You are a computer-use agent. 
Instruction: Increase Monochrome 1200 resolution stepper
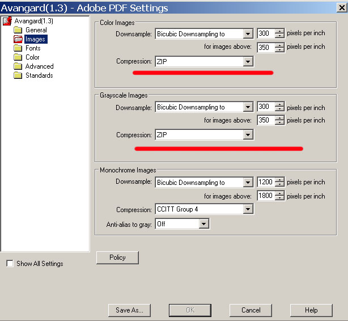(x=279, y=179)
